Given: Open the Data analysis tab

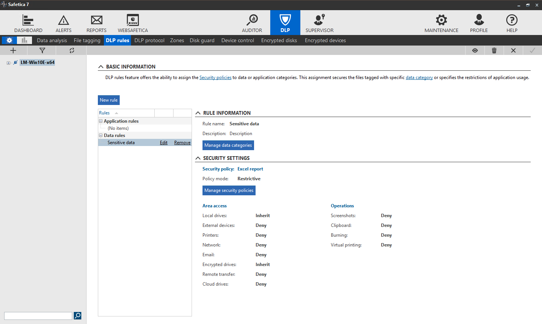Looking at the screenshot, I should (x=52, y=40).
